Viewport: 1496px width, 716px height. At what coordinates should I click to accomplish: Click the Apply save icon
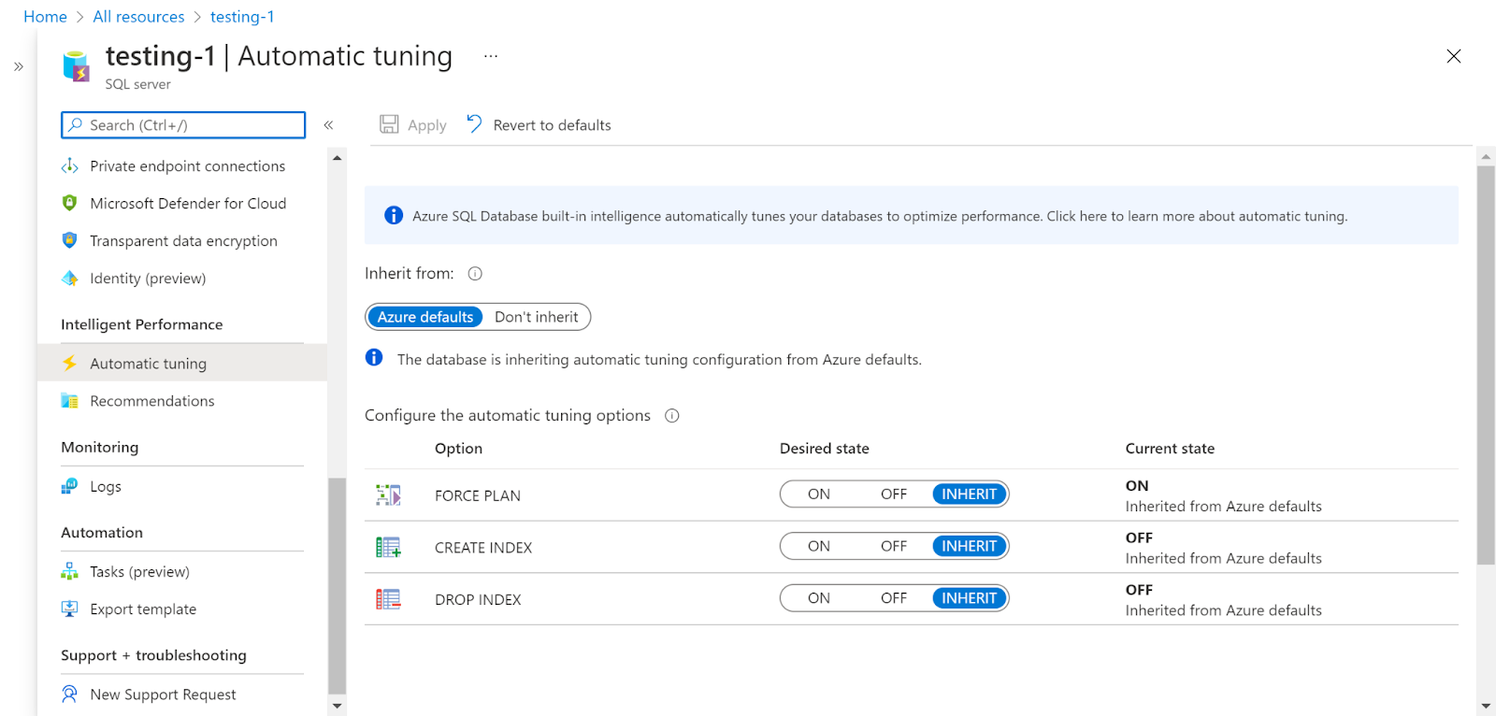[x=389, y=124]
